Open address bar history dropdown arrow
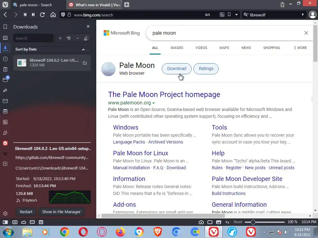318x238 pixels. [236, 15]
